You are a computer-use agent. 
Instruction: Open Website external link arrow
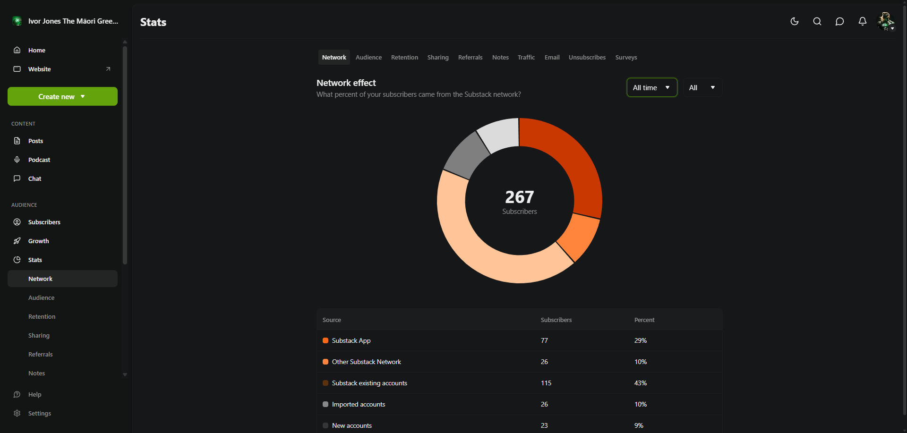(108, 69)
